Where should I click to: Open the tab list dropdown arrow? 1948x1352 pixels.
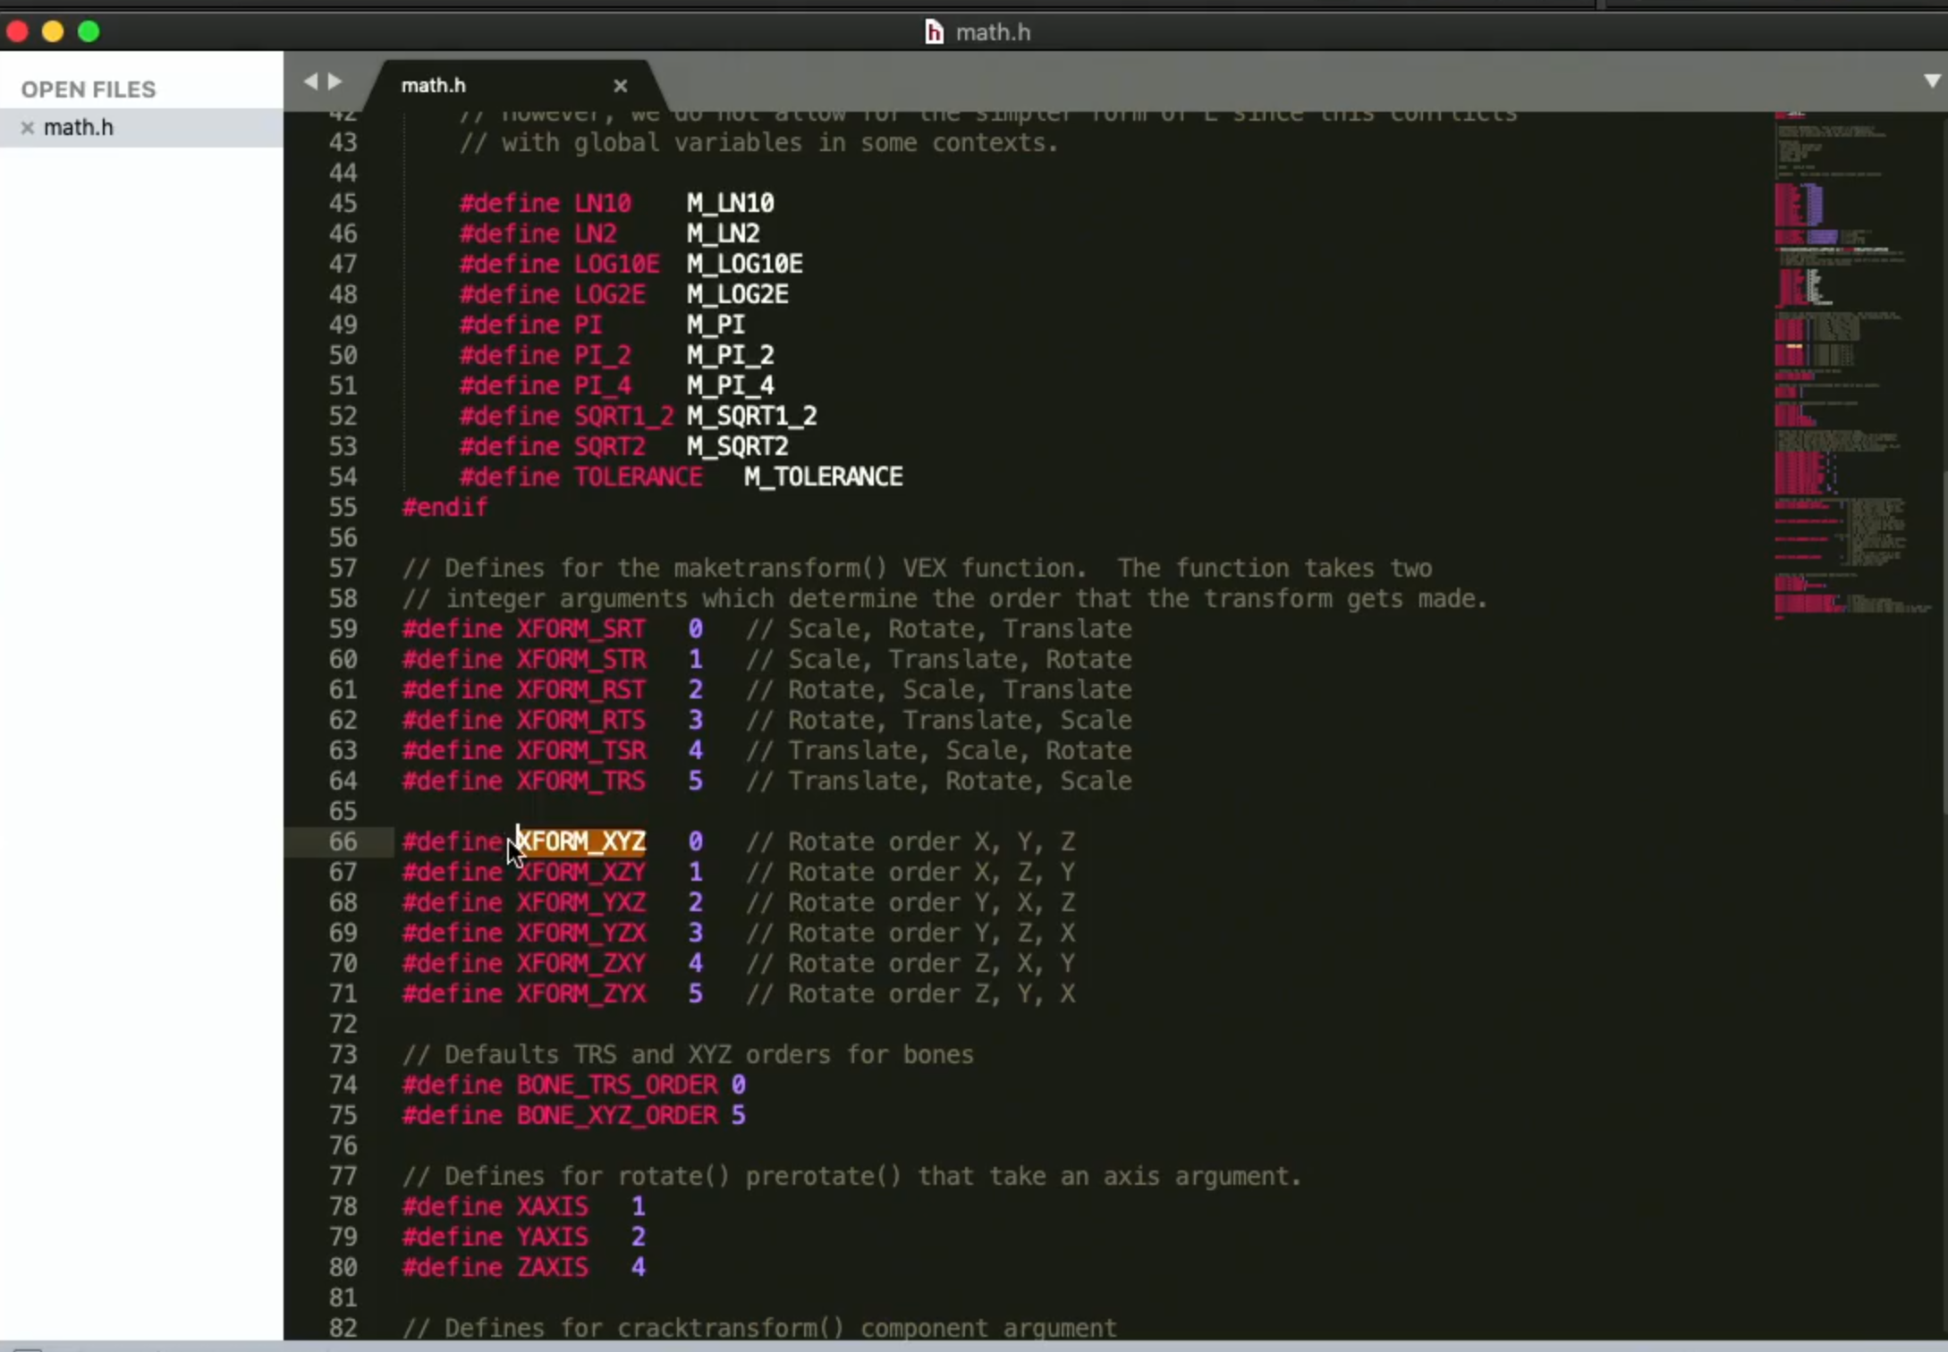coord(1931,81)
